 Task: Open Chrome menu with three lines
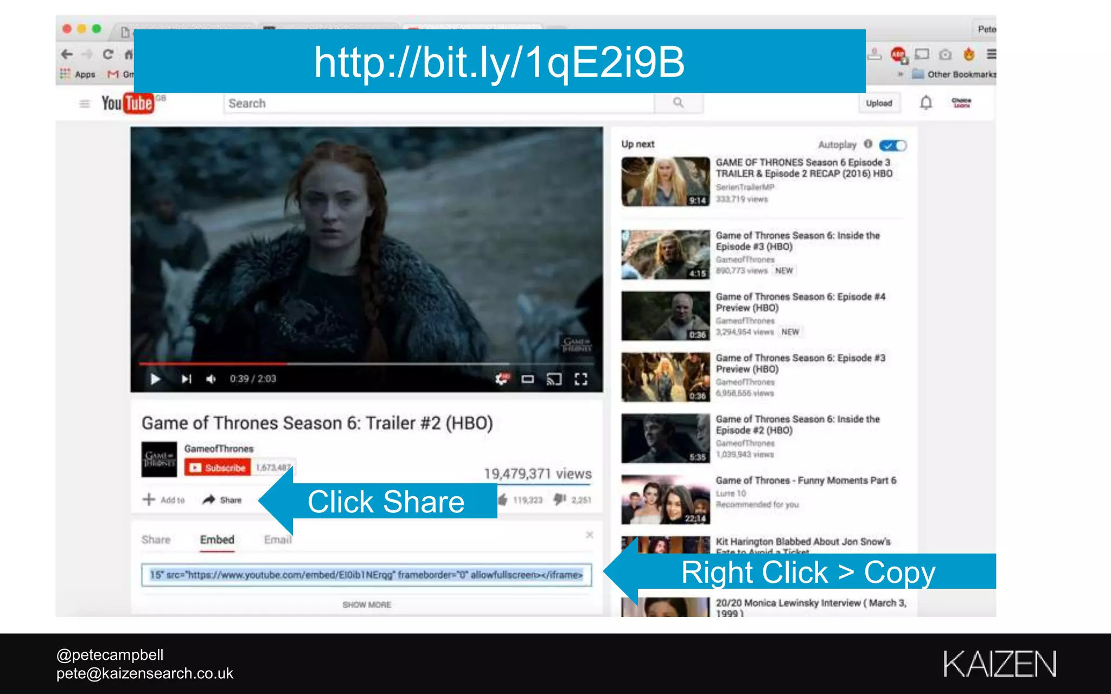991,54
